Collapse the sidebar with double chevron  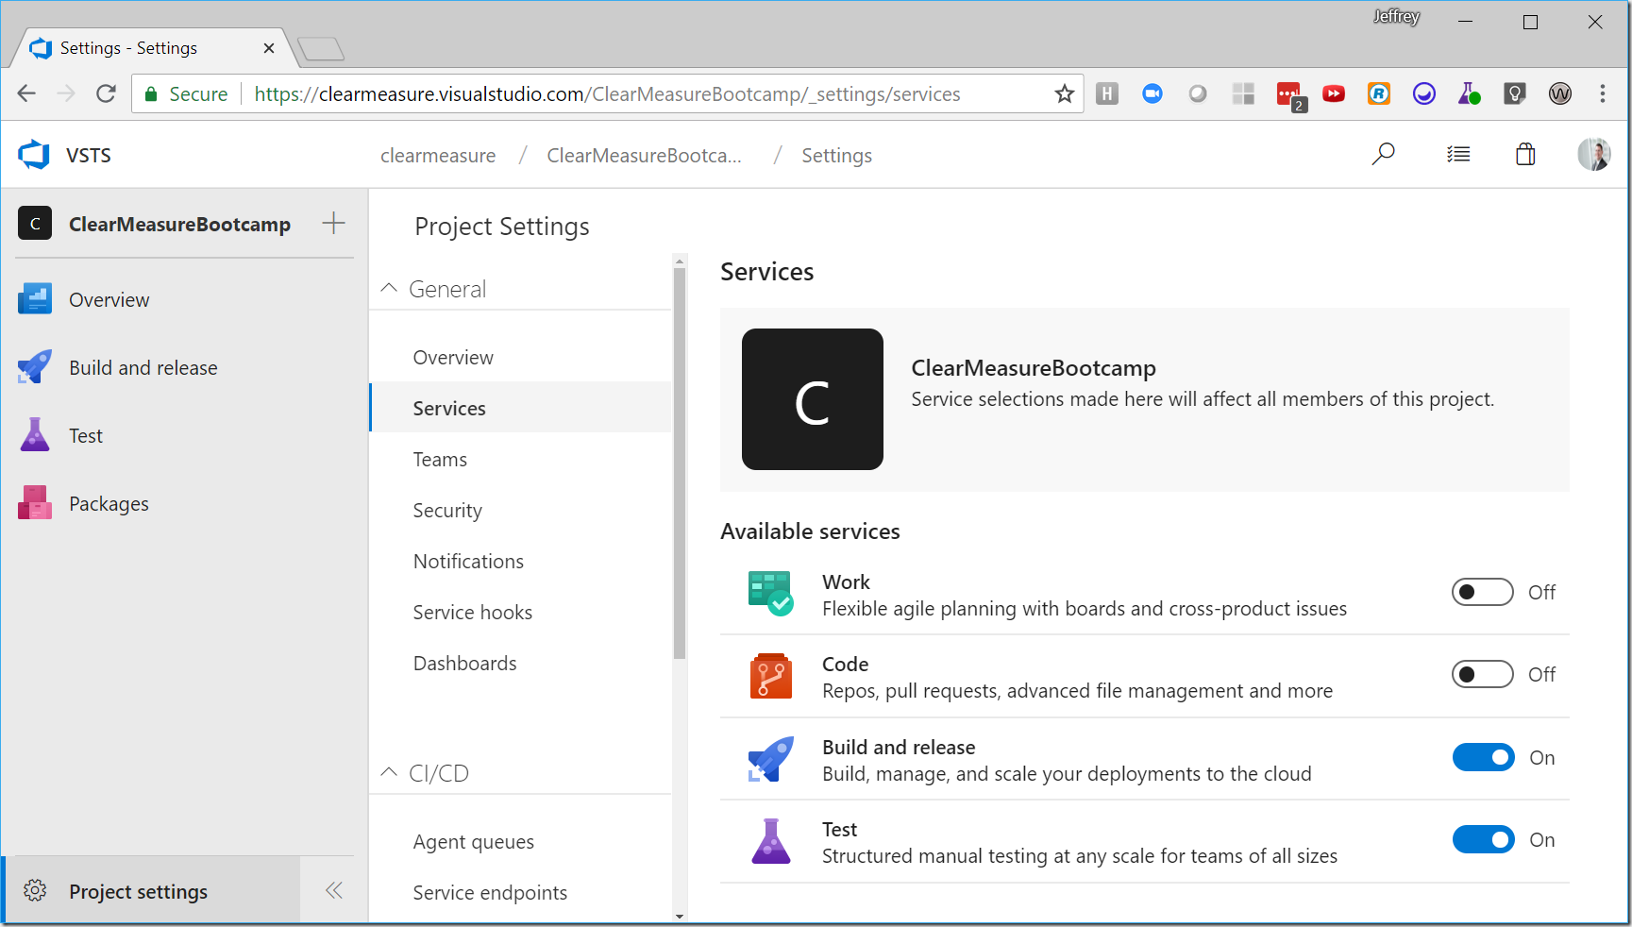[x=334, y=890]
